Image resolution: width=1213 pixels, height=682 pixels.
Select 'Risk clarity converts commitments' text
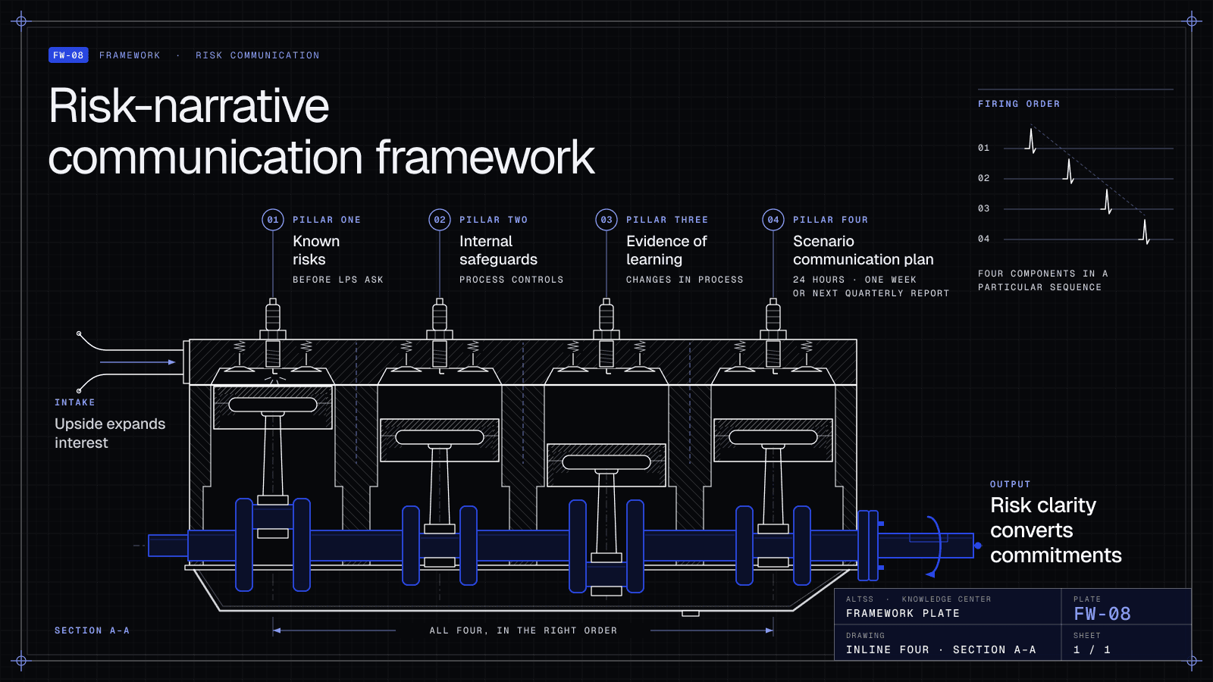[1056, 530]
